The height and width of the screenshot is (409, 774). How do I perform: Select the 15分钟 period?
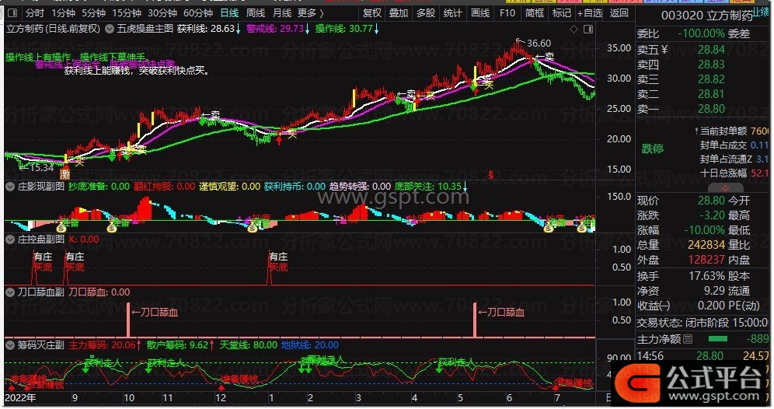tap(127, 13)
